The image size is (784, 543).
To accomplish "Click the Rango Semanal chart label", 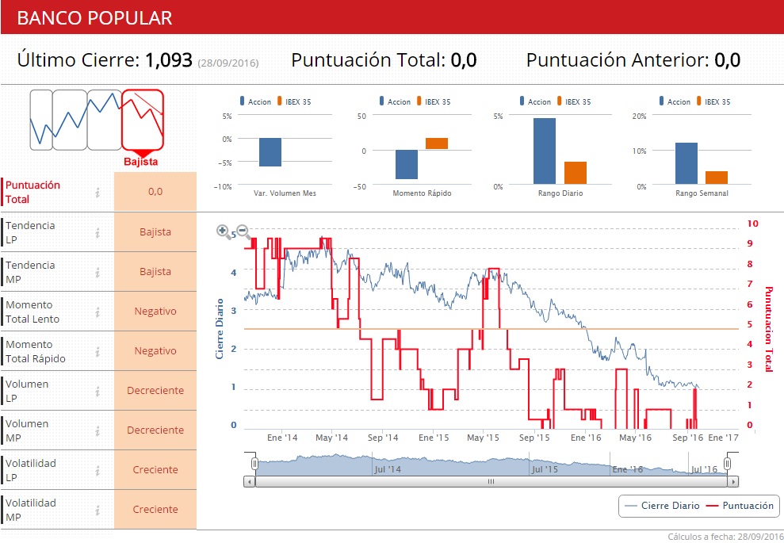I will (702, 193).
